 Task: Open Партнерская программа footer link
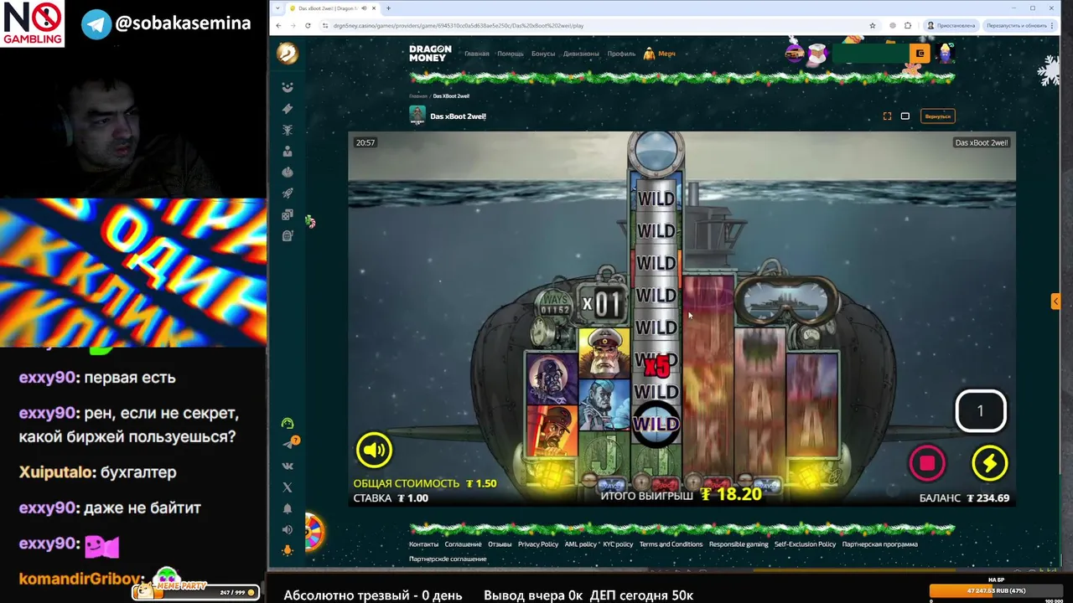click(880, 544)
